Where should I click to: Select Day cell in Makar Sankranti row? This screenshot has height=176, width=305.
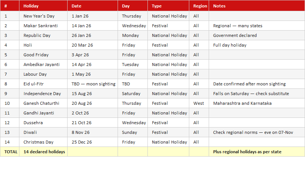tap(133, 26)
